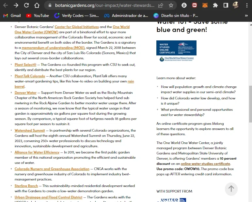Click the 'WITH SUPPORT FROM' heading
Image resolution: width=252 pixels, height=202 pixels.
point(174,191)
